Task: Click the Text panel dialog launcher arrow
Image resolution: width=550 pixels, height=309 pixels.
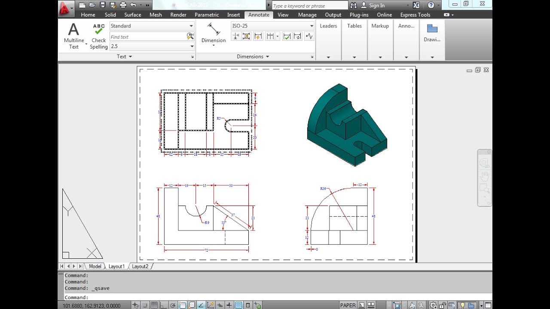Action: (x=192, y=57)
